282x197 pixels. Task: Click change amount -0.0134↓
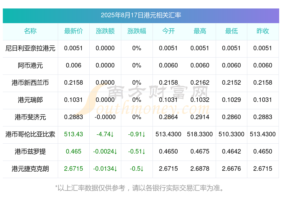pos(105,169)
